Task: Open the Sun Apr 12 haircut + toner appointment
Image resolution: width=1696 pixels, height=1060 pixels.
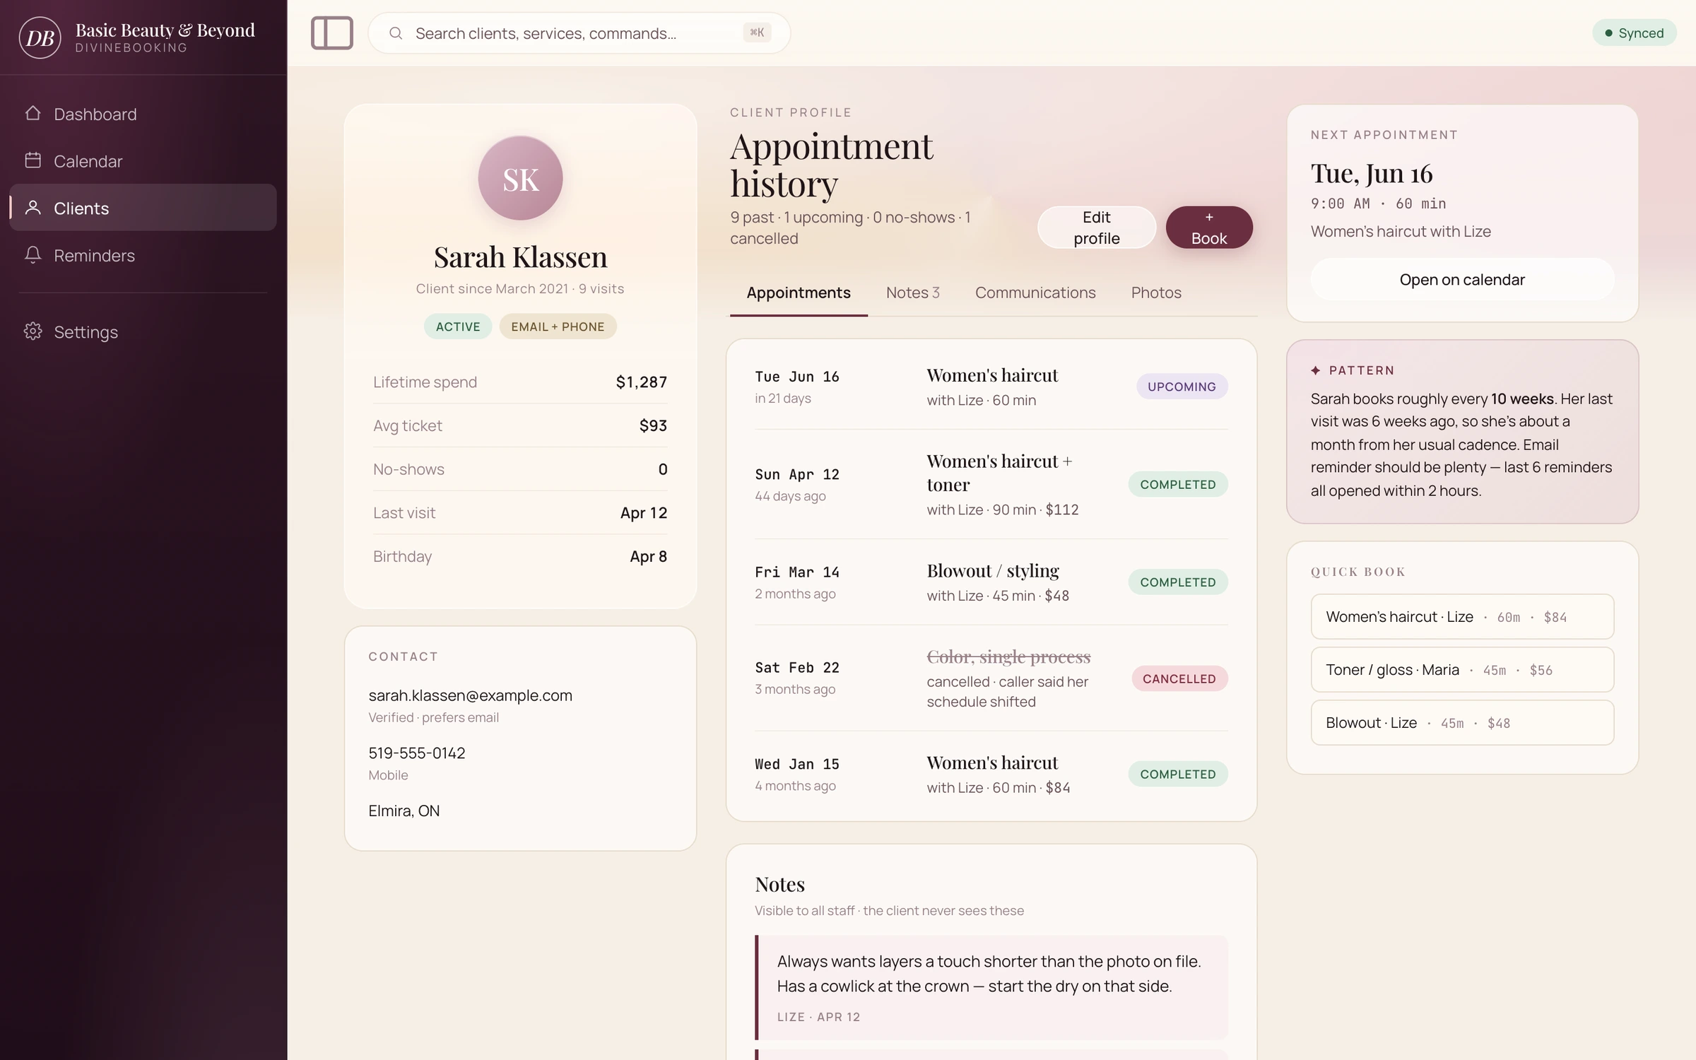Action: (x=991, y=485)
